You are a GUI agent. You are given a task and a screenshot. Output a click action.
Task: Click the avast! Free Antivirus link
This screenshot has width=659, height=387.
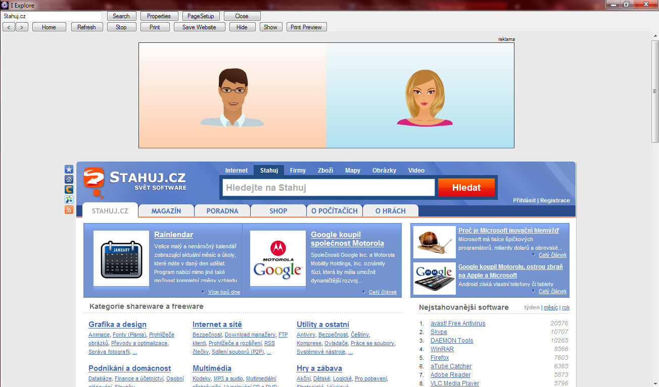[x=458, y=323]
